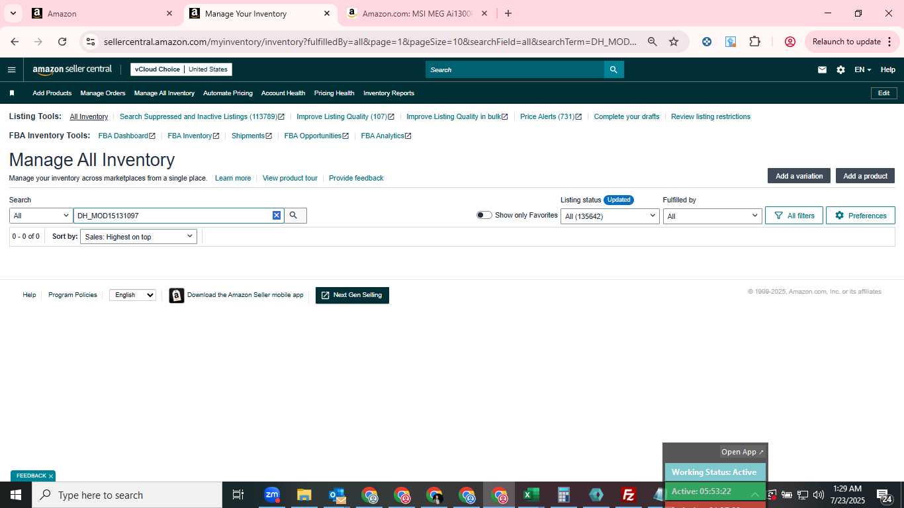Close the Manage Your Inventory tab

327,13
